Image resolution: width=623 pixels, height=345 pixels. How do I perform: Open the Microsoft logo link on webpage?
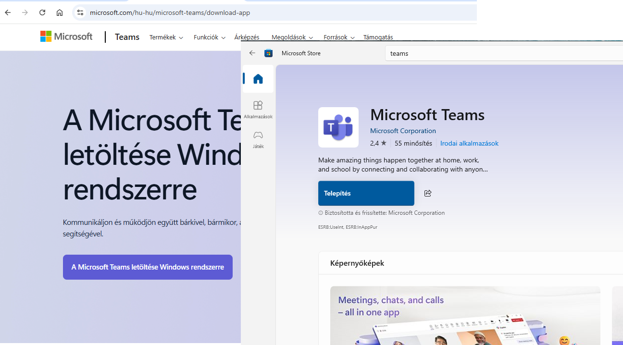click(66, 37)
